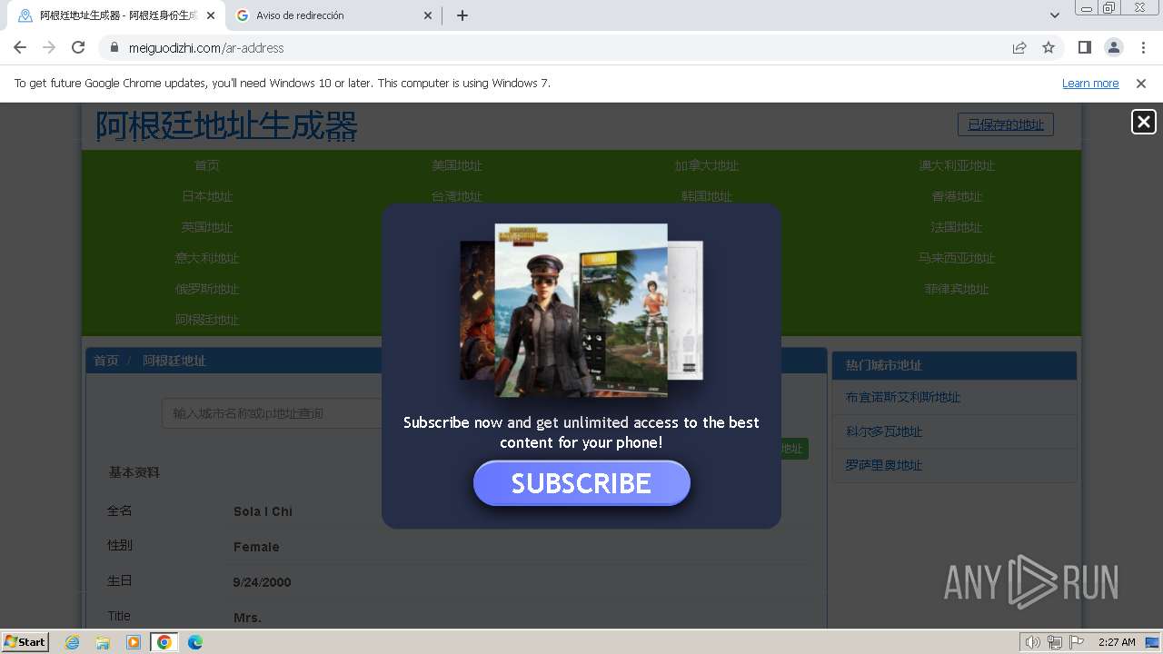
Task: Open the network status tray icon
Action: point(1055,642)
